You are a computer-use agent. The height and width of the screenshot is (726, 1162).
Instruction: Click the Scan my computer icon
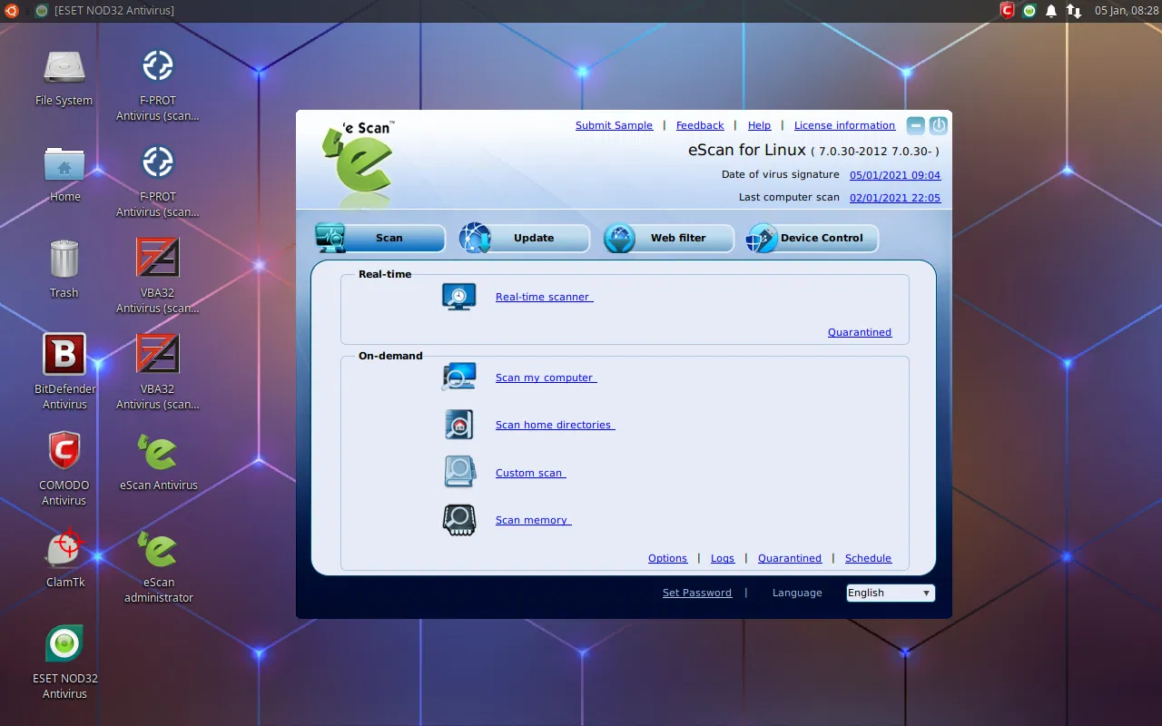459,377
